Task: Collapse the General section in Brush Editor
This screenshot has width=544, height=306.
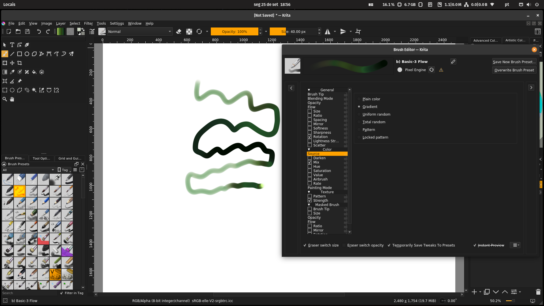Action: 309,90
